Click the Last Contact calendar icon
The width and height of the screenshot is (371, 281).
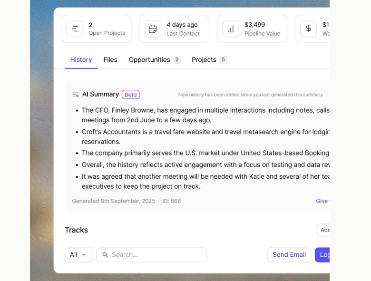tap(153, 29)
